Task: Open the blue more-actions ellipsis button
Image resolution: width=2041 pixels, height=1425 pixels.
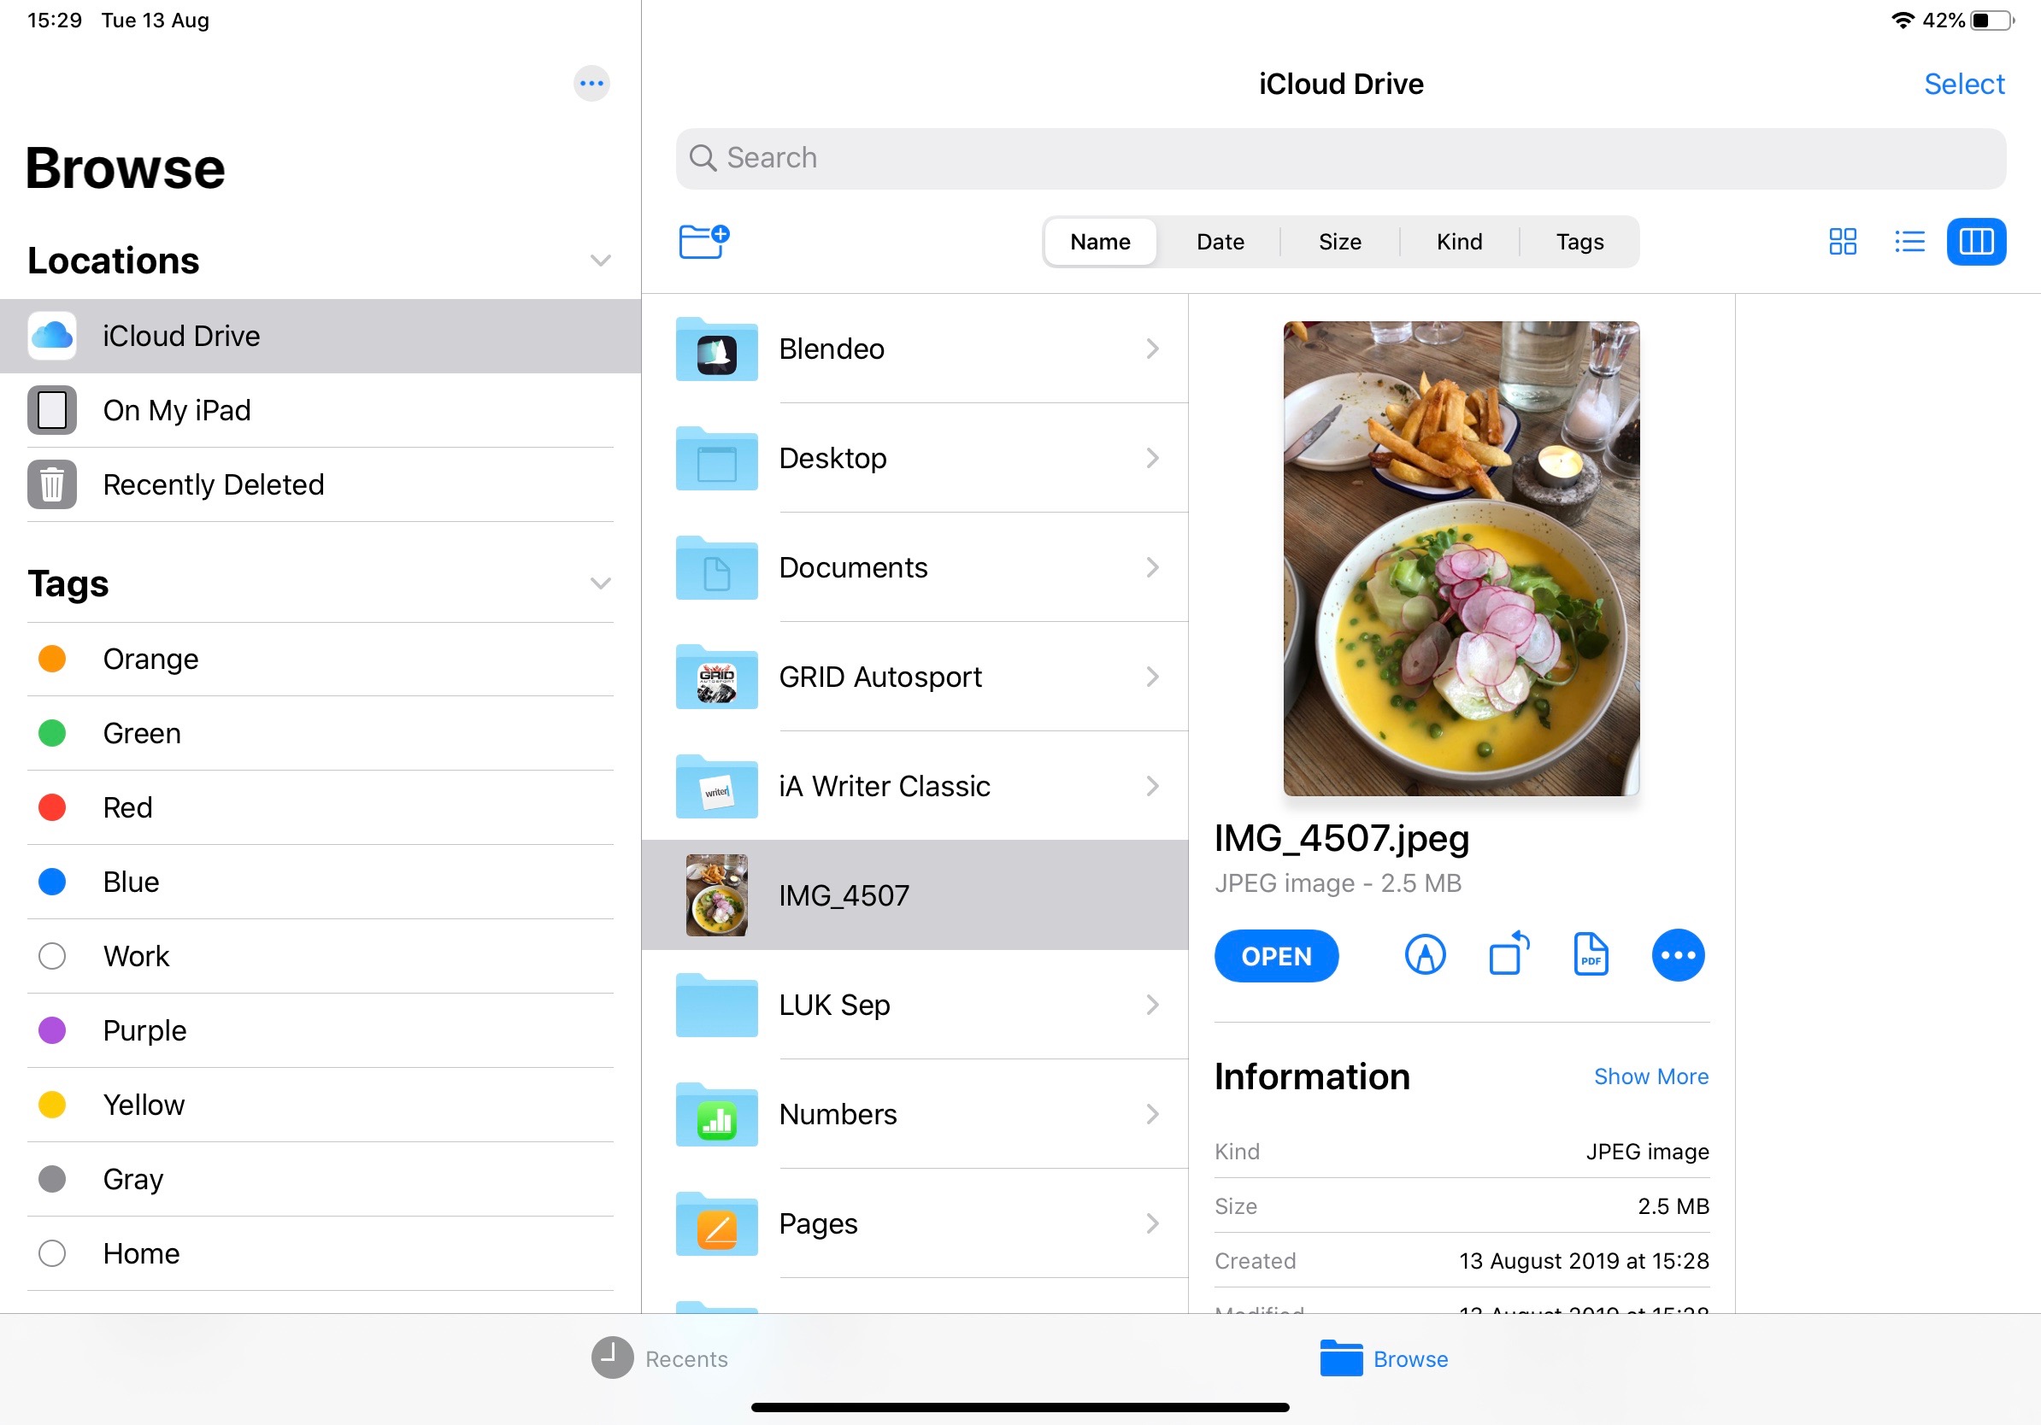Action: tap(1678, 955)
